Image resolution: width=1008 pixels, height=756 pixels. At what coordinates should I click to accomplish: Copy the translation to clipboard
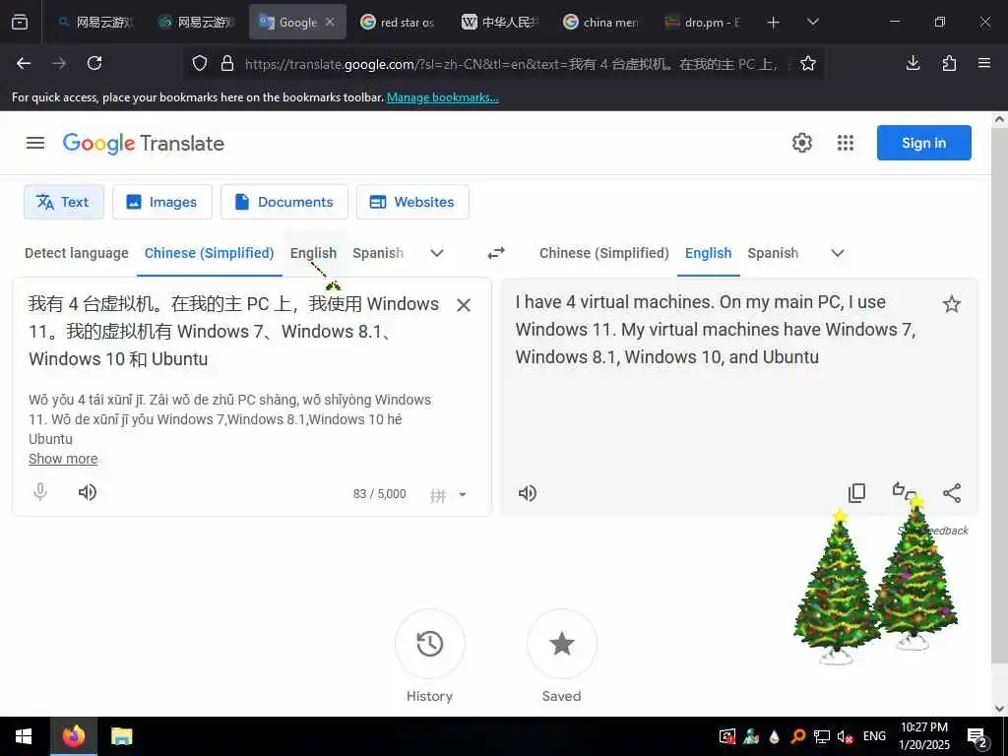857,493
